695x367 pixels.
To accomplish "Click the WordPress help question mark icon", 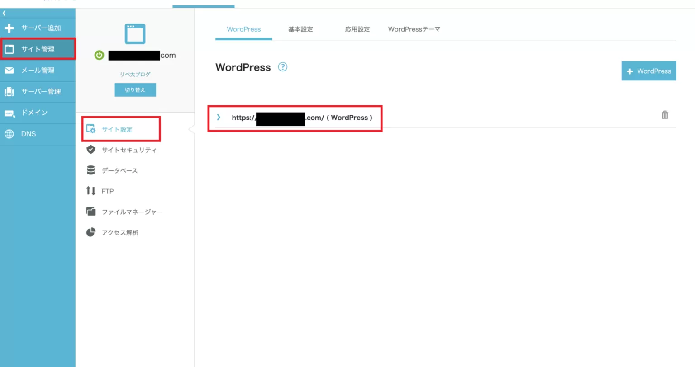I will 283,67.
